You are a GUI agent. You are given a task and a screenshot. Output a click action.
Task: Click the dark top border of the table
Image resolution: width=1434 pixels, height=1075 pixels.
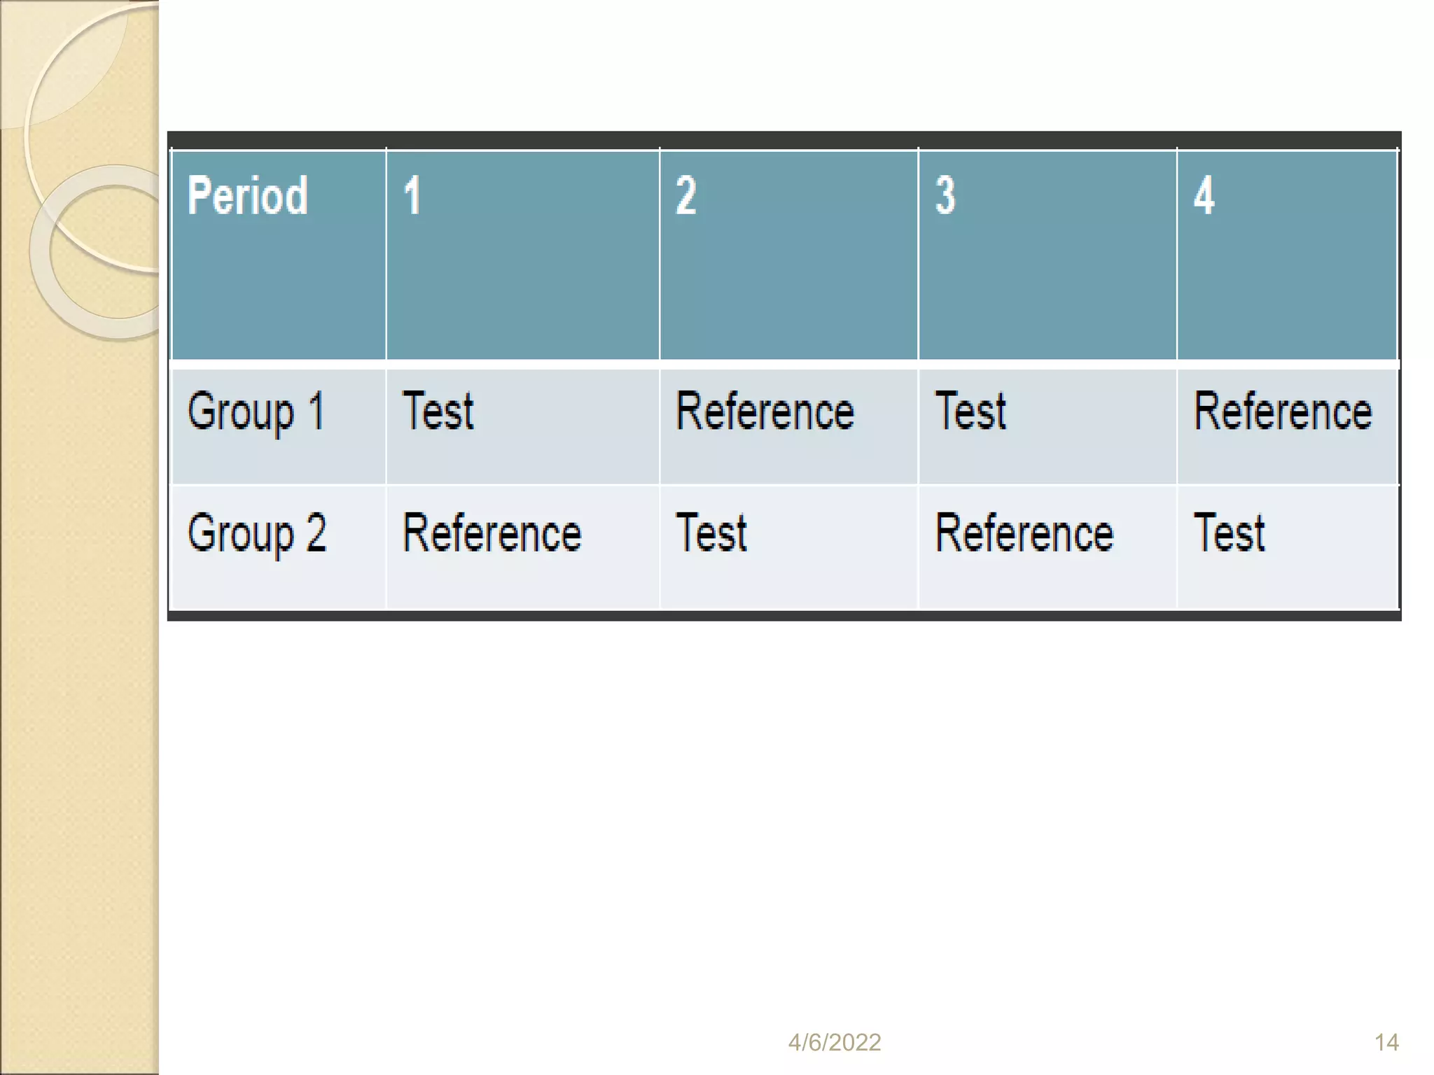pos(784,139)
